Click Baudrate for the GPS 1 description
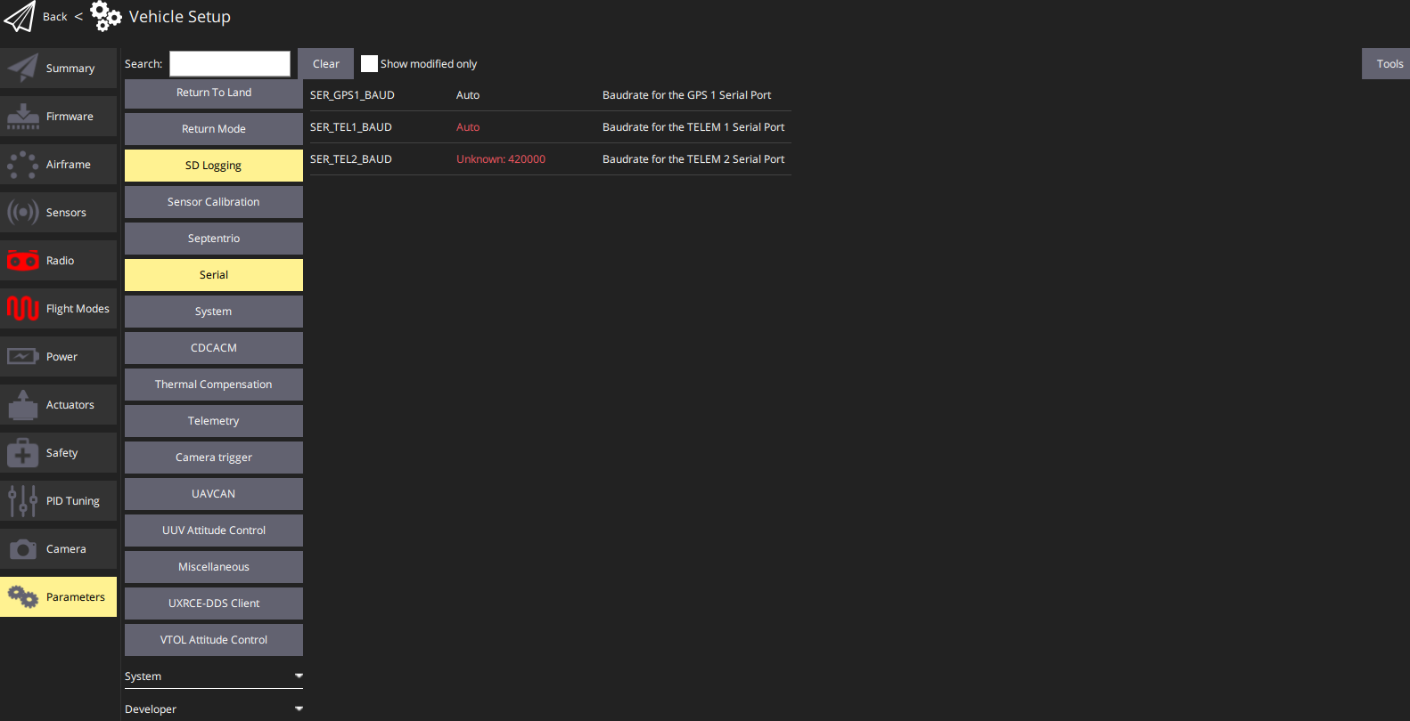Screen dimensions: 1410x721 (686, 95)
